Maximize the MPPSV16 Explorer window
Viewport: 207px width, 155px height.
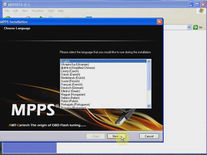point(197,5)
